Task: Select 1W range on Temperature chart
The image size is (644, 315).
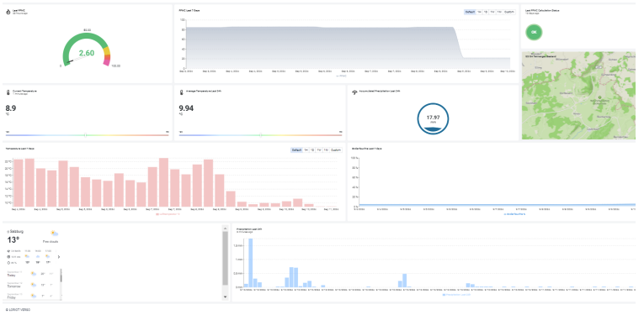Action: coord(319,150)
